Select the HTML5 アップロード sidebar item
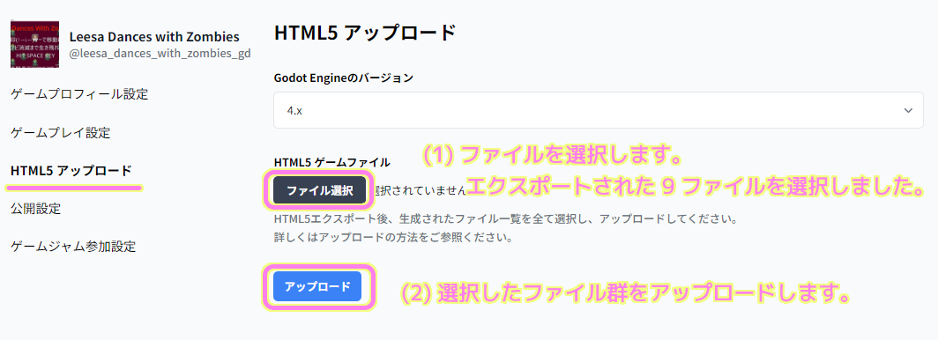 coord(71,171)
